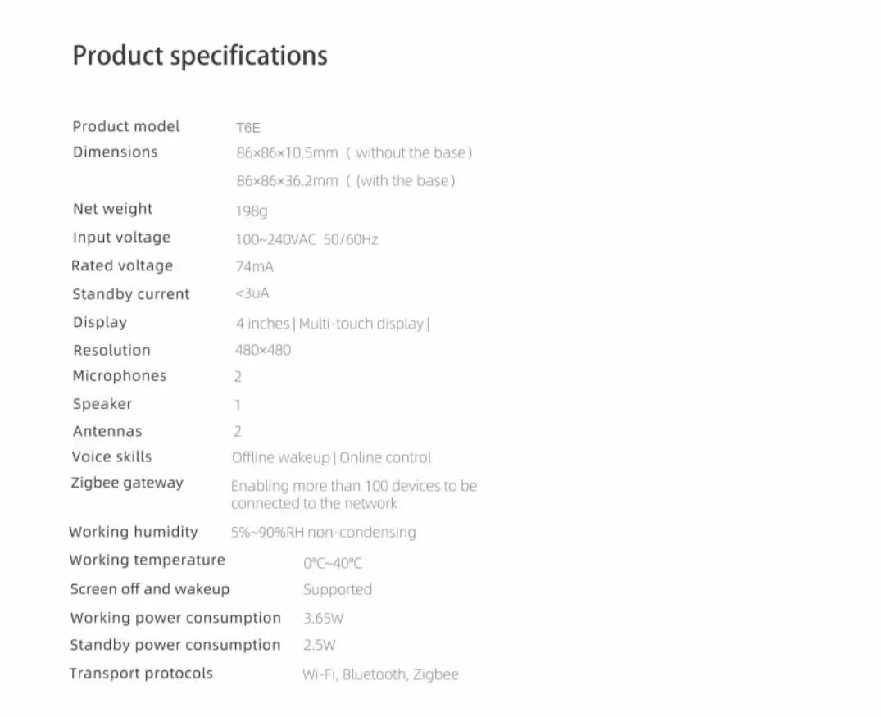Click the Antennas label
Image resolution: width=881 pixels, height=717 pixels.
[107, 431]
